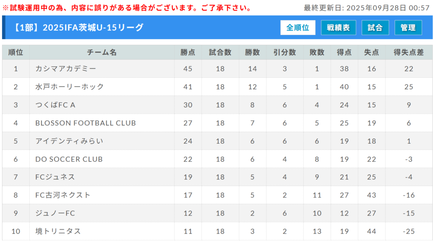Click the 順位 column header
The image size is (433, 243).
[16, 52]
